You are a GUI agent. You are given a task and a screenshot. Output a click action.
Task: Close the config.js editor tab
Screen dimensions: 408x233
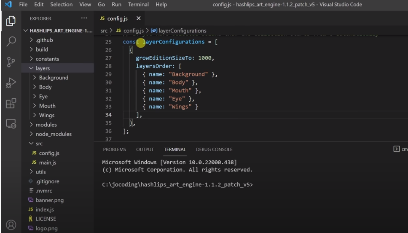(138, 18)
